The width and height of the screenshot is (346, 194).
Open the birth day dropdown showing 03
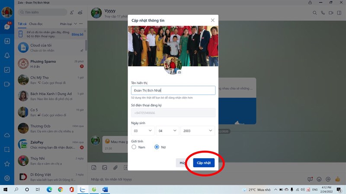(143, 130)
